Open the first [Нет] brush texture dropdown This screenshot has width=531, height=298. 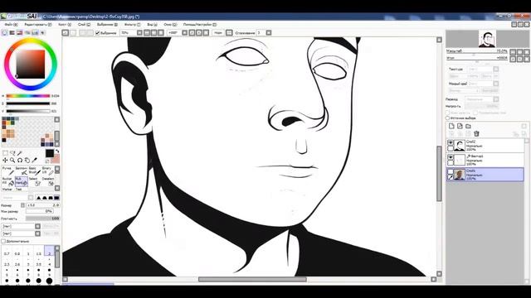(x=37, y=226)
